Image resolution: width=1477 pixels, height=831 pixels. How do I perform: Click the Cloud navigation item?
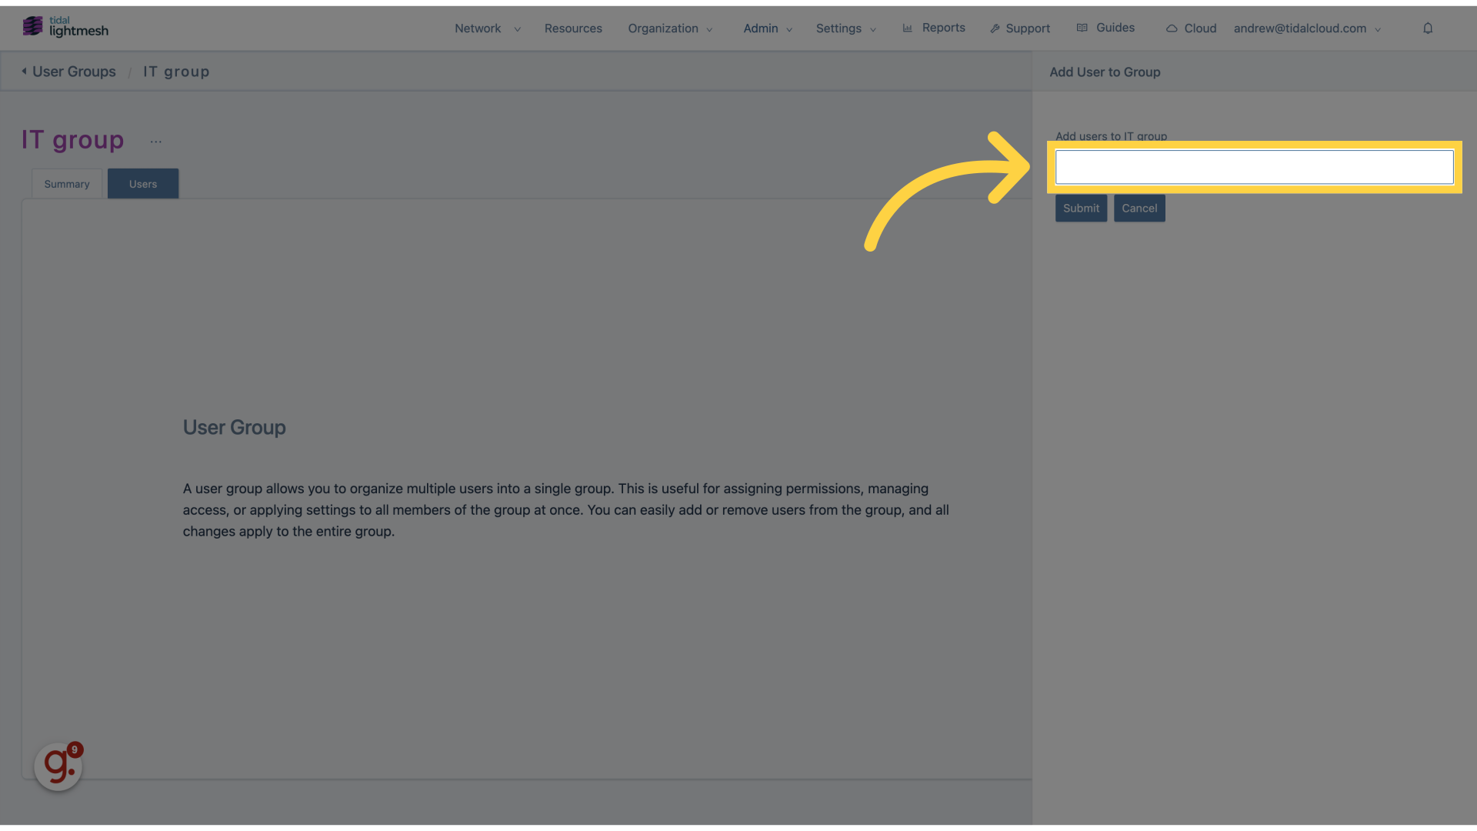click(1191, 28)
